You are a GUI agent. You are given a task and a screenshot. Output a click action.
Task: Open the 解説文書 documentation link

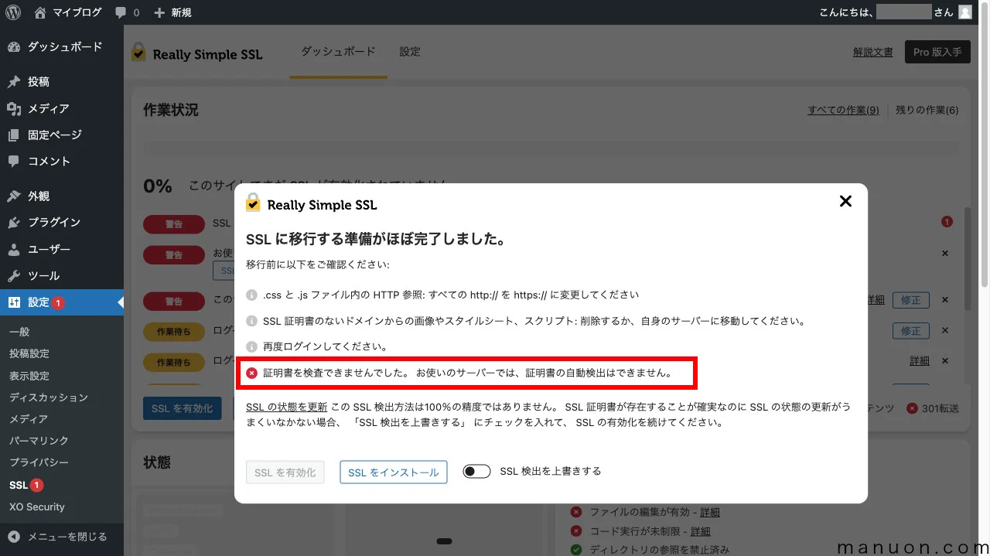[x=872, y=52]
